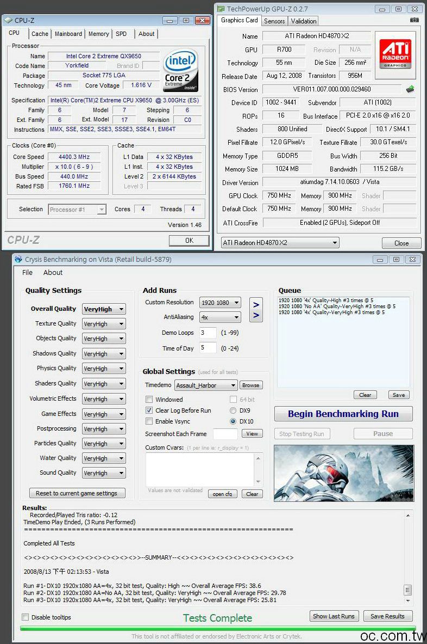Click the Demo Loops input field
Viewport: 427px width, 644px height.
[208, 333]
